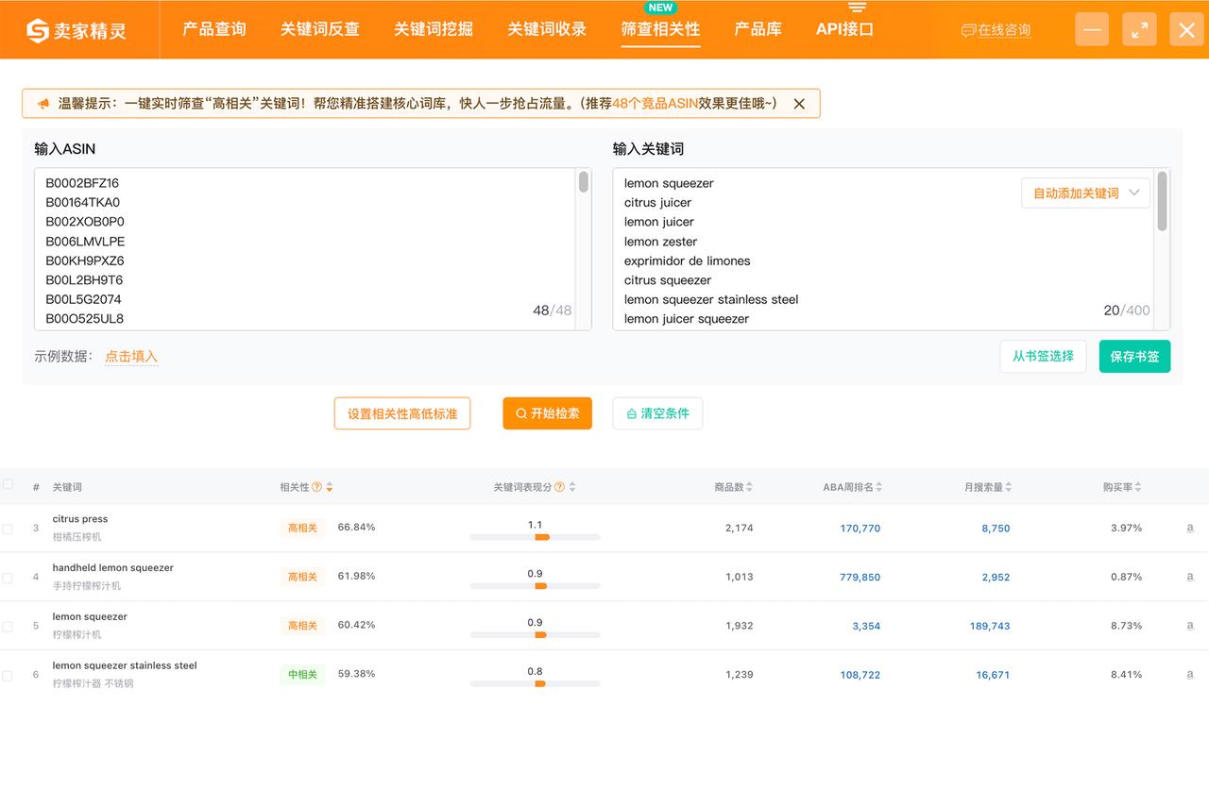Click the citrus press 关键词表现分 bar
The width and height of the screenshot is (1209, 807).
535,537
